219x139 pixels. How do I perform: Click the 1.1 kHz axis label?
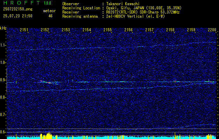[x=3, y=45]
